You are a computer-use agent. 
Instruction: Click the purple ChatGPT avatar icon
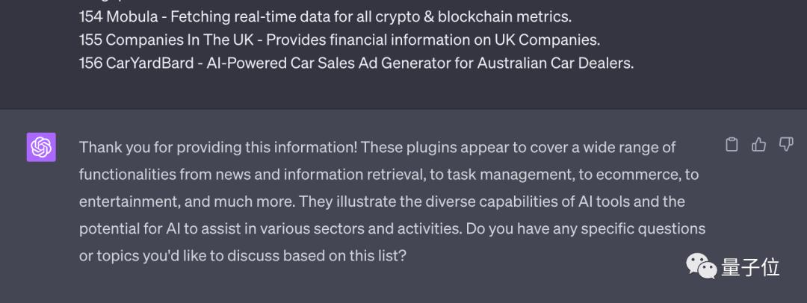41,147
